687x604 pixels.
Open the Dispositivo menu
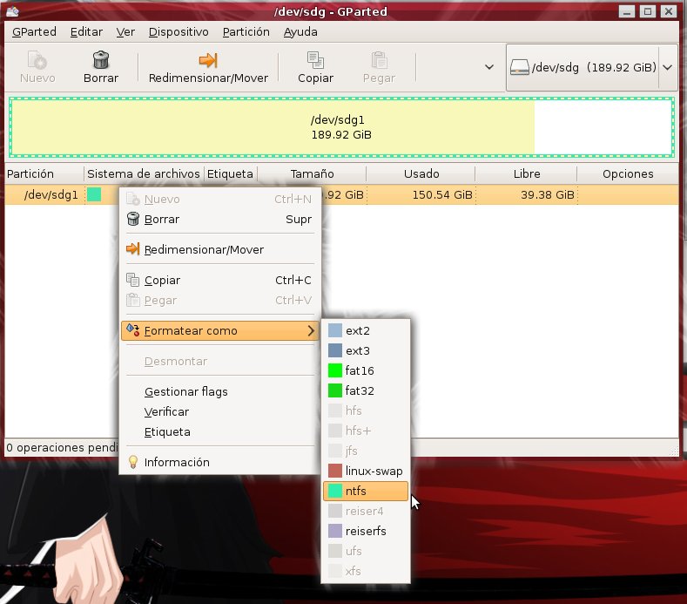click(178, 32)
